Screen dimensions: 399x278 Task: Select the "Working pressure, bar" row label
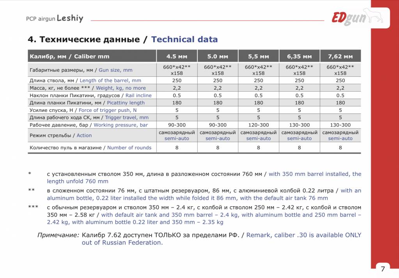[121, 125]
